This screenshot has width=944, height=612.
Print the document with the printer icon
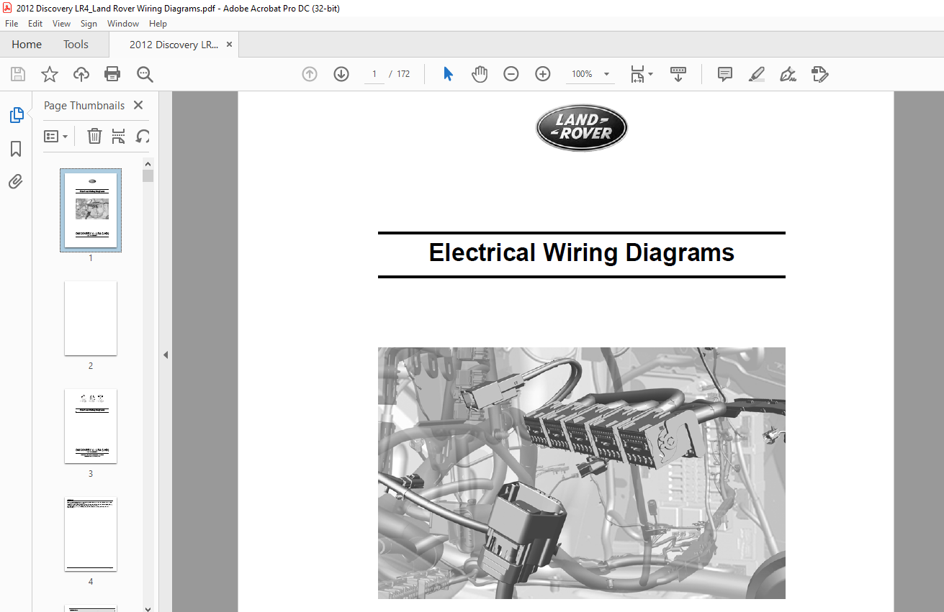point(112,74)
